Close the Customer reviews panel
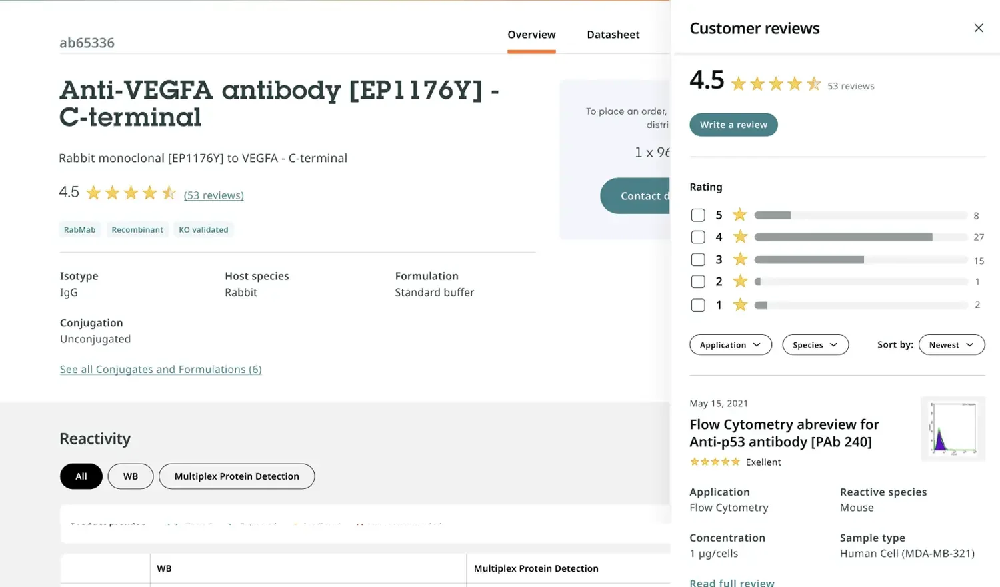 [978, 28]
